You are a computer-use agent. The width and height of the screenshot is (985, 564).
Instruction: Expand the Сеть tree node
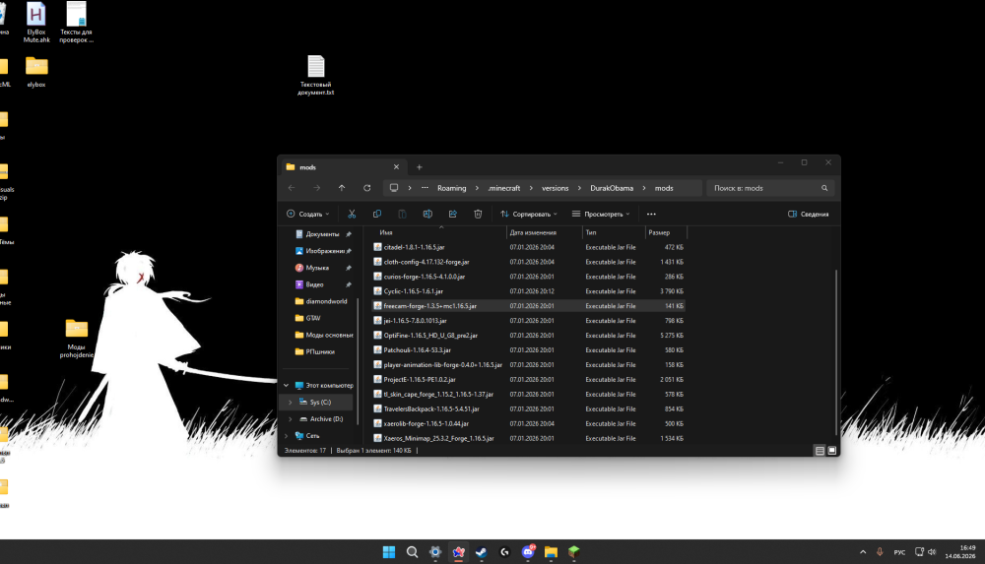[x=287, y=435]
